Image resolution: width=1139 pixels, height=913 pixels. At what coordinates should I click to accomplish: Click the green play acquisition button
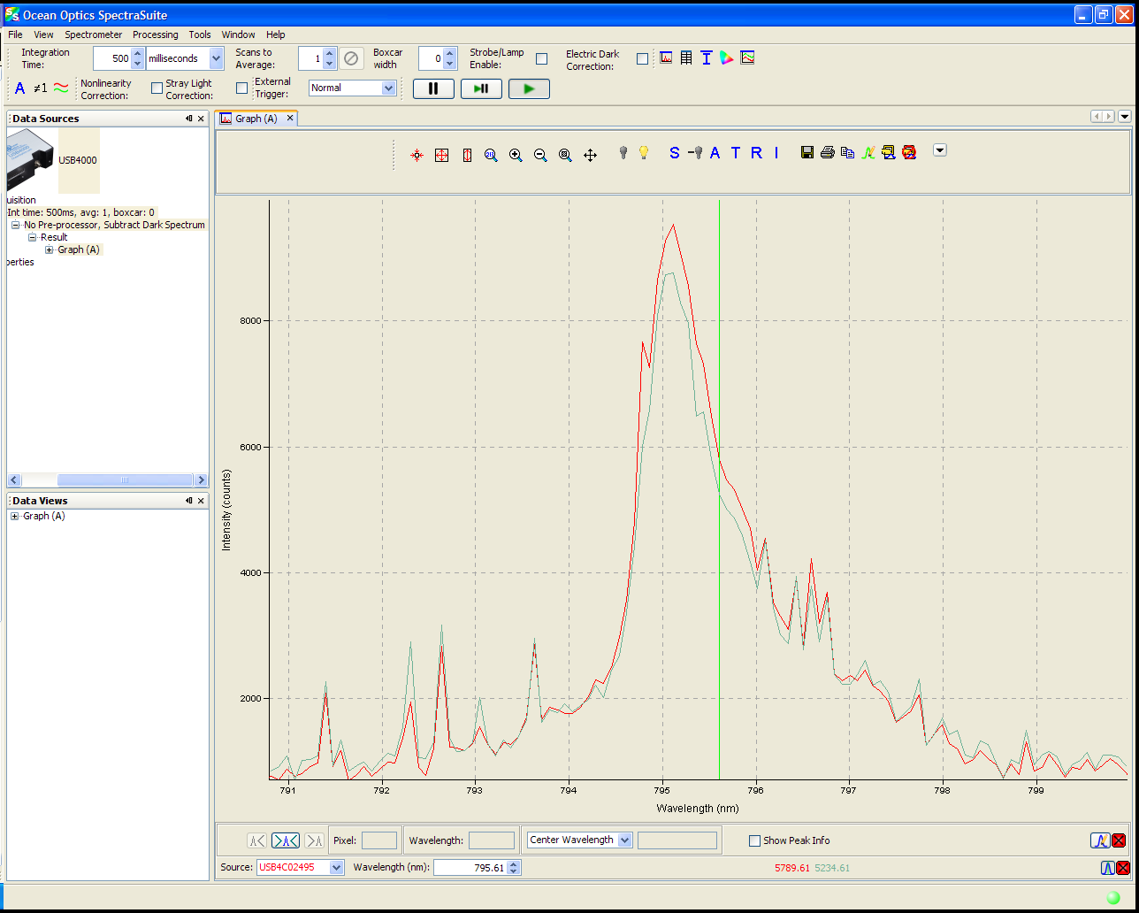tap(529, 88)
